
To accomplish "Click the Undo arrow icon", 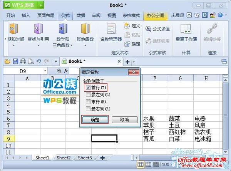I will (39, 61).
